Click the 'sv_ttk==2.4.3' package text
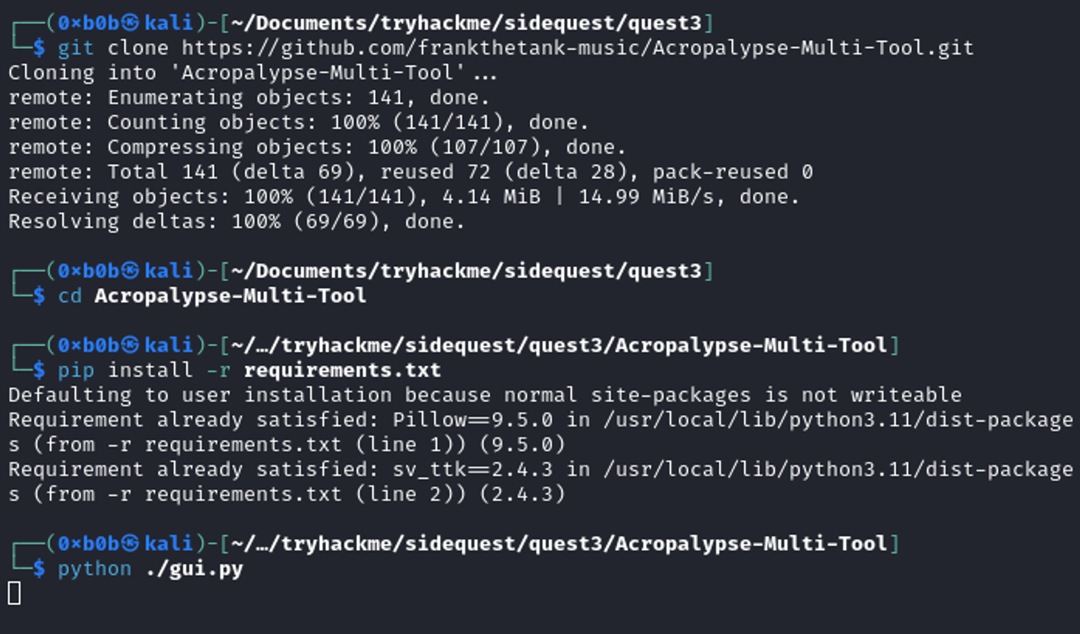This screenshot has height=634, width=1080. coord(473,470)
